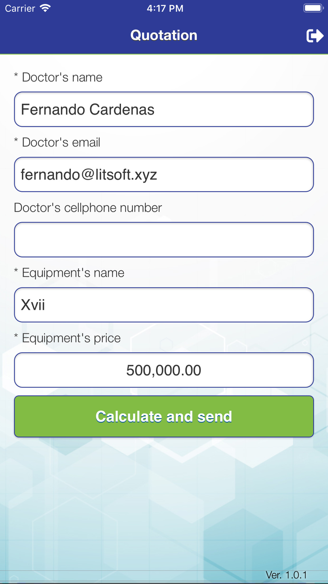The image size is (328, 584).
Task: Tap the Doctor's name label
Action: click(x=62, y=78)
